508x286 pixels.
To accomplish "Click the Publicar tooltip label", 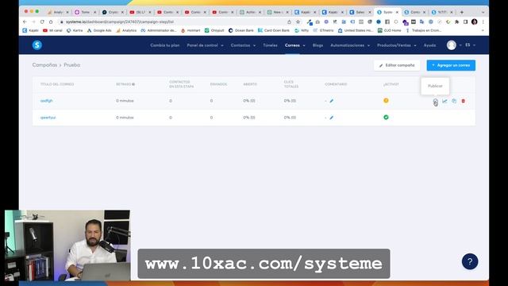I will [x=435, y=86].
